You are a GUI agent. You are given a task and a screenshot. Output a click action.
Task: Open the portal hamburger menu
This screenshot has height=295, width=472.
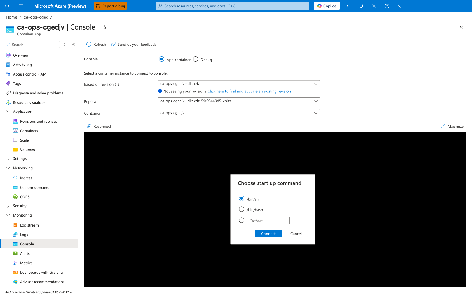(21, 6)
